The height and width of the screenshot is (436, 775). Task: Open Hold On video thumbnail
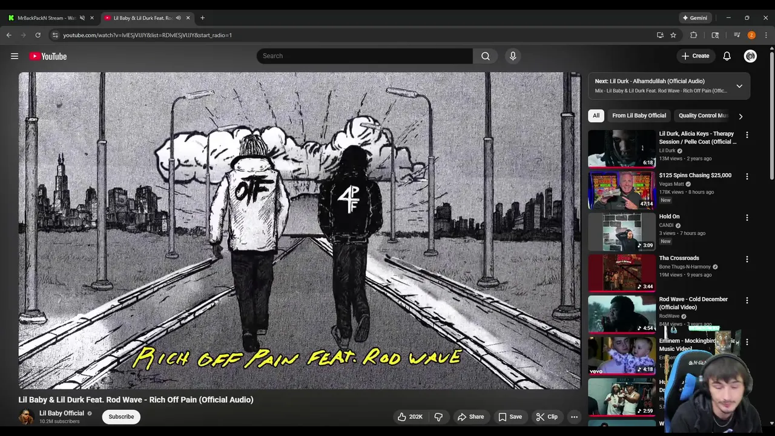[622, 231]
